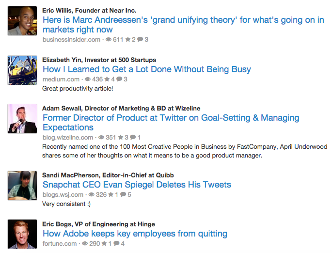332x253 pixels.
Task: Click Adam Sewall's profile picture
Action: (x=22, y=119)
